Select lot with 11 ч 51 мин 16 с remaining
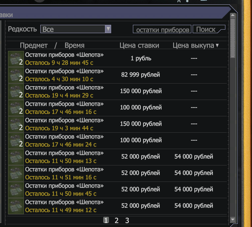Screen dimensions: 252x227 [117, 173]
